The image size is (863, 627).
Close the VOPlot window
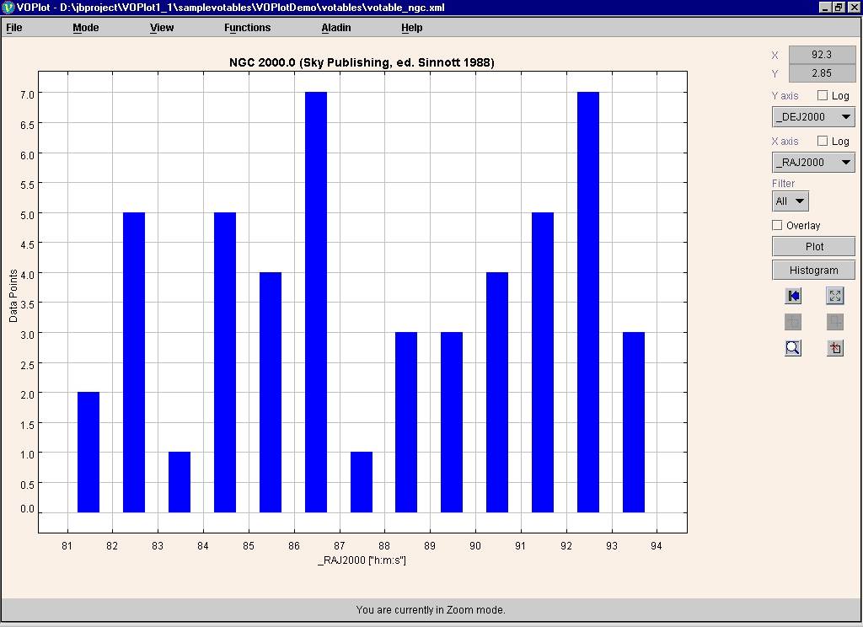click(854, 7)
